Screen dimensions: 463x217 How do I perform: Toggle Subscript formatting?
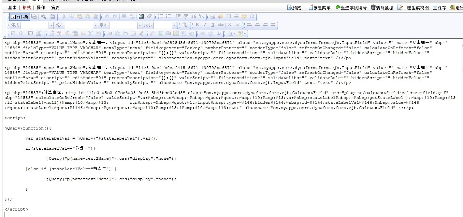230,25
